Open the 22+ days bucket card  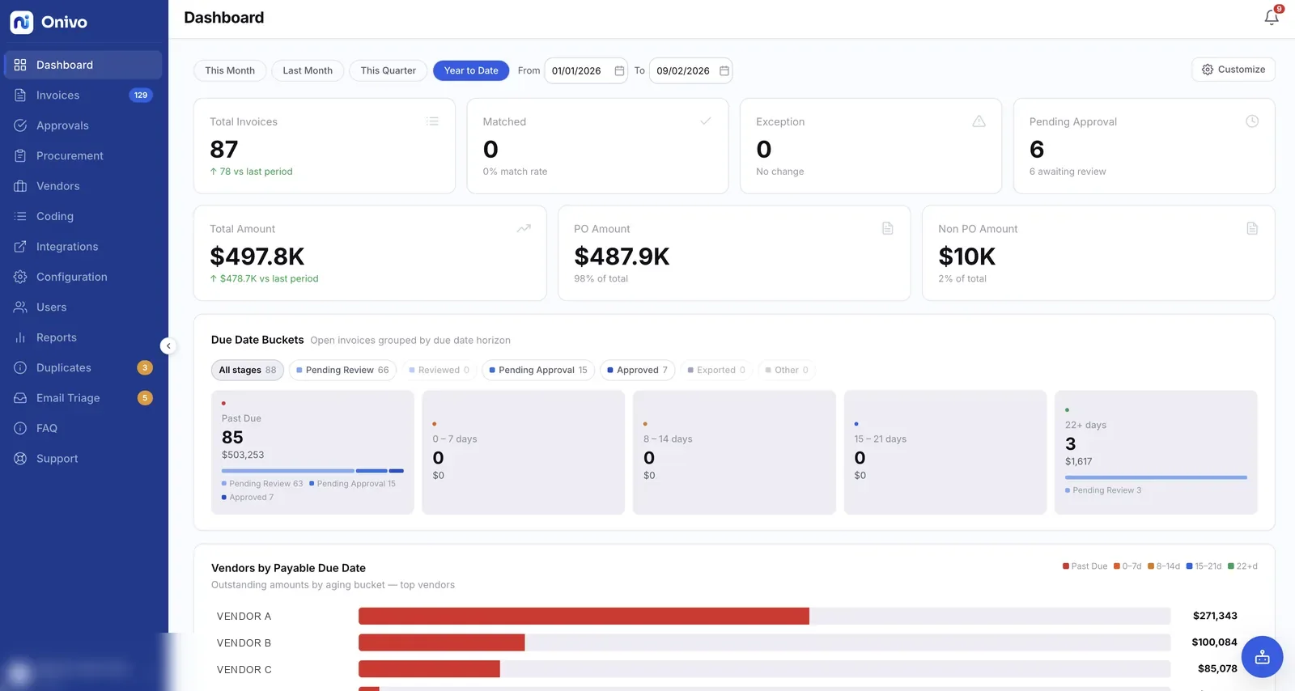pyautogui.click(x=1156, y=452)
